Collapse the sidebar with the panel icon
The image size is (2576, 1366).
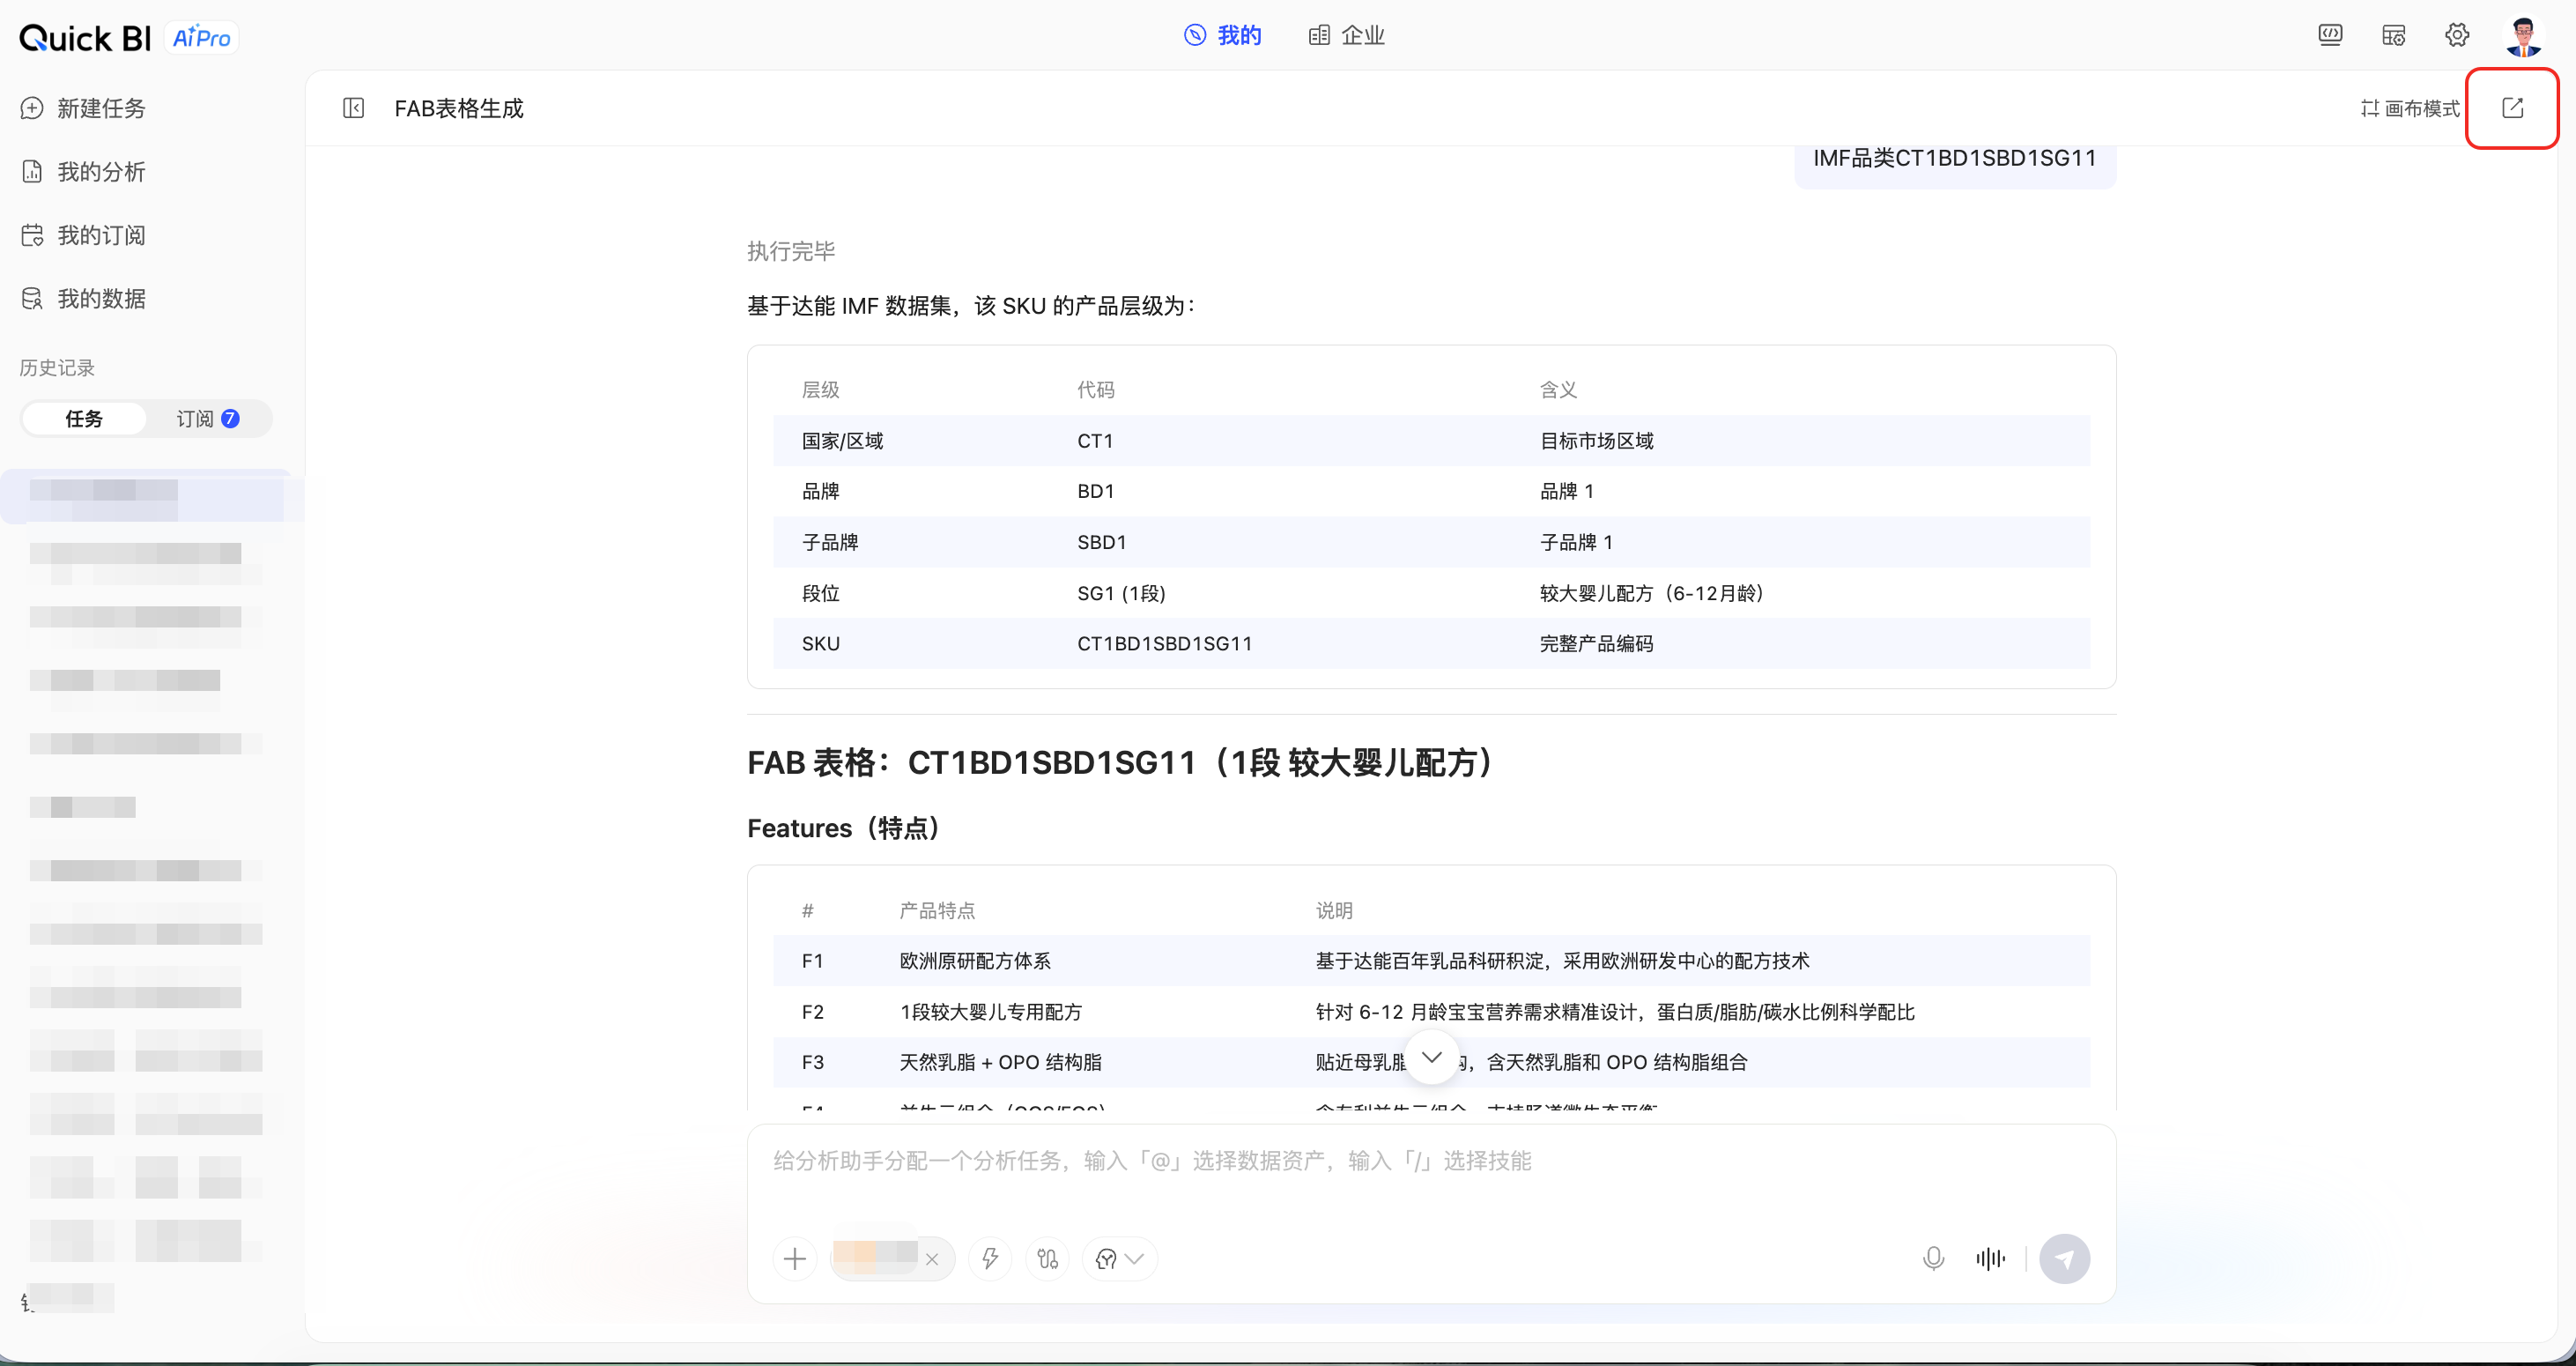click(353, 108)
